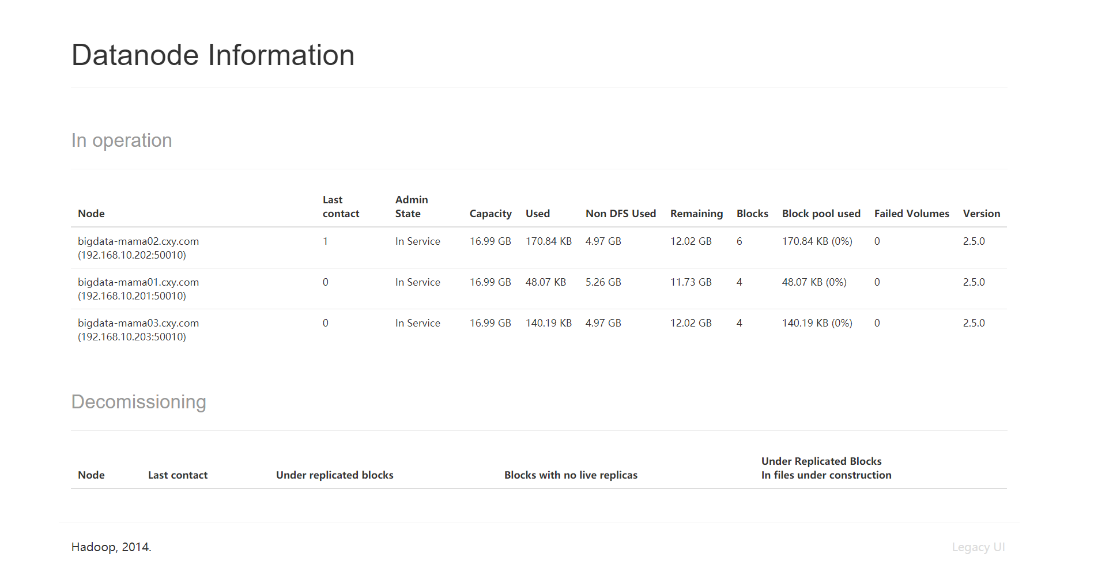The width and height of the screenshot is (1113, 565).
Task: Click the Decomissioning section heading
Action: (138, 402)
